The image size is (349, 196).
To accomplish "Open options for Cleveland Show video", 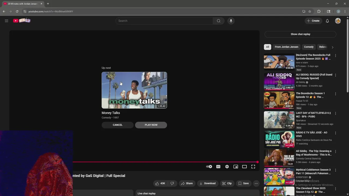I will coord(335,189).
